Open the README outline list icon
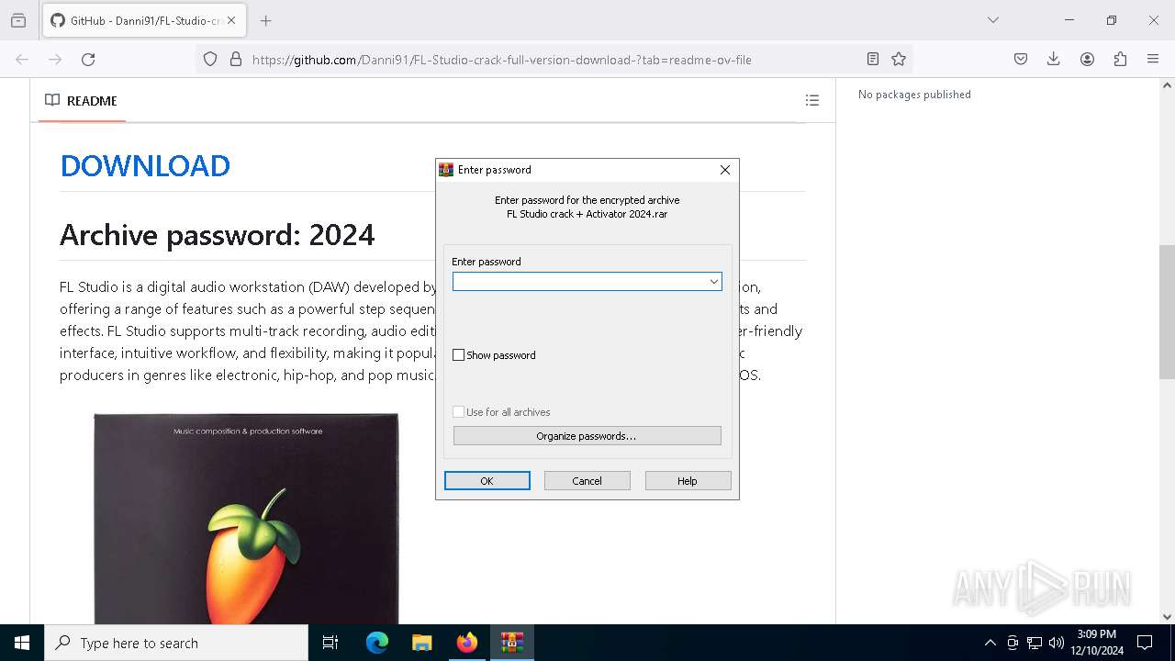This screenshot has width=1175, height=661. coord(811,100)
